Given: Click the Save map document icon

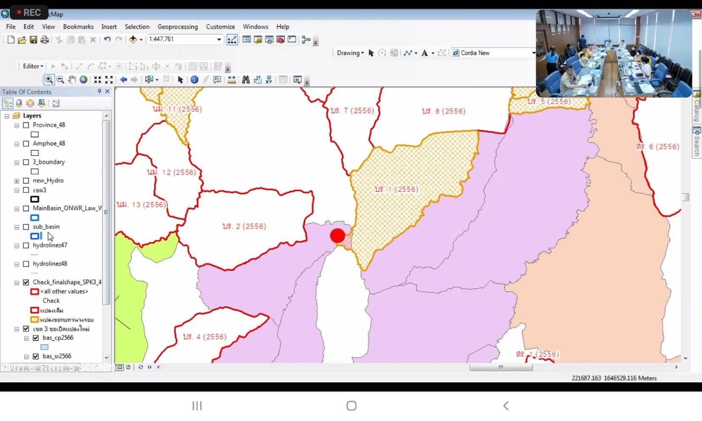Looking at the screenshot, I should [x=33, y=40].
